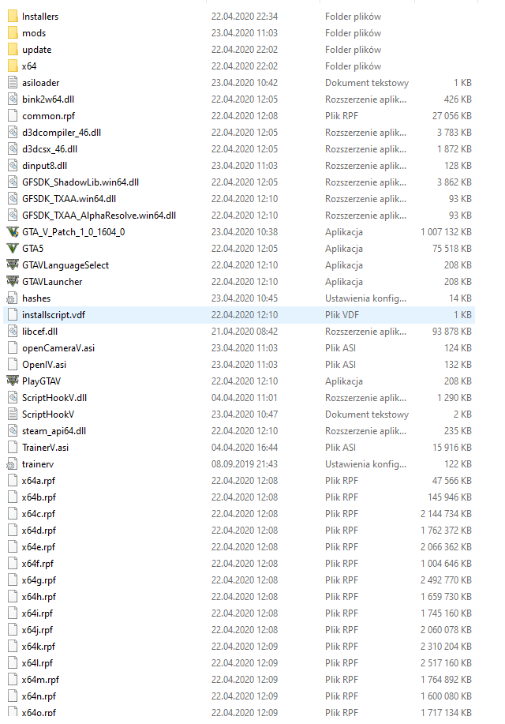Screen dimensions: 505x724
Task: Select the steam_api64.dll icon
Action: coord(13,431)
